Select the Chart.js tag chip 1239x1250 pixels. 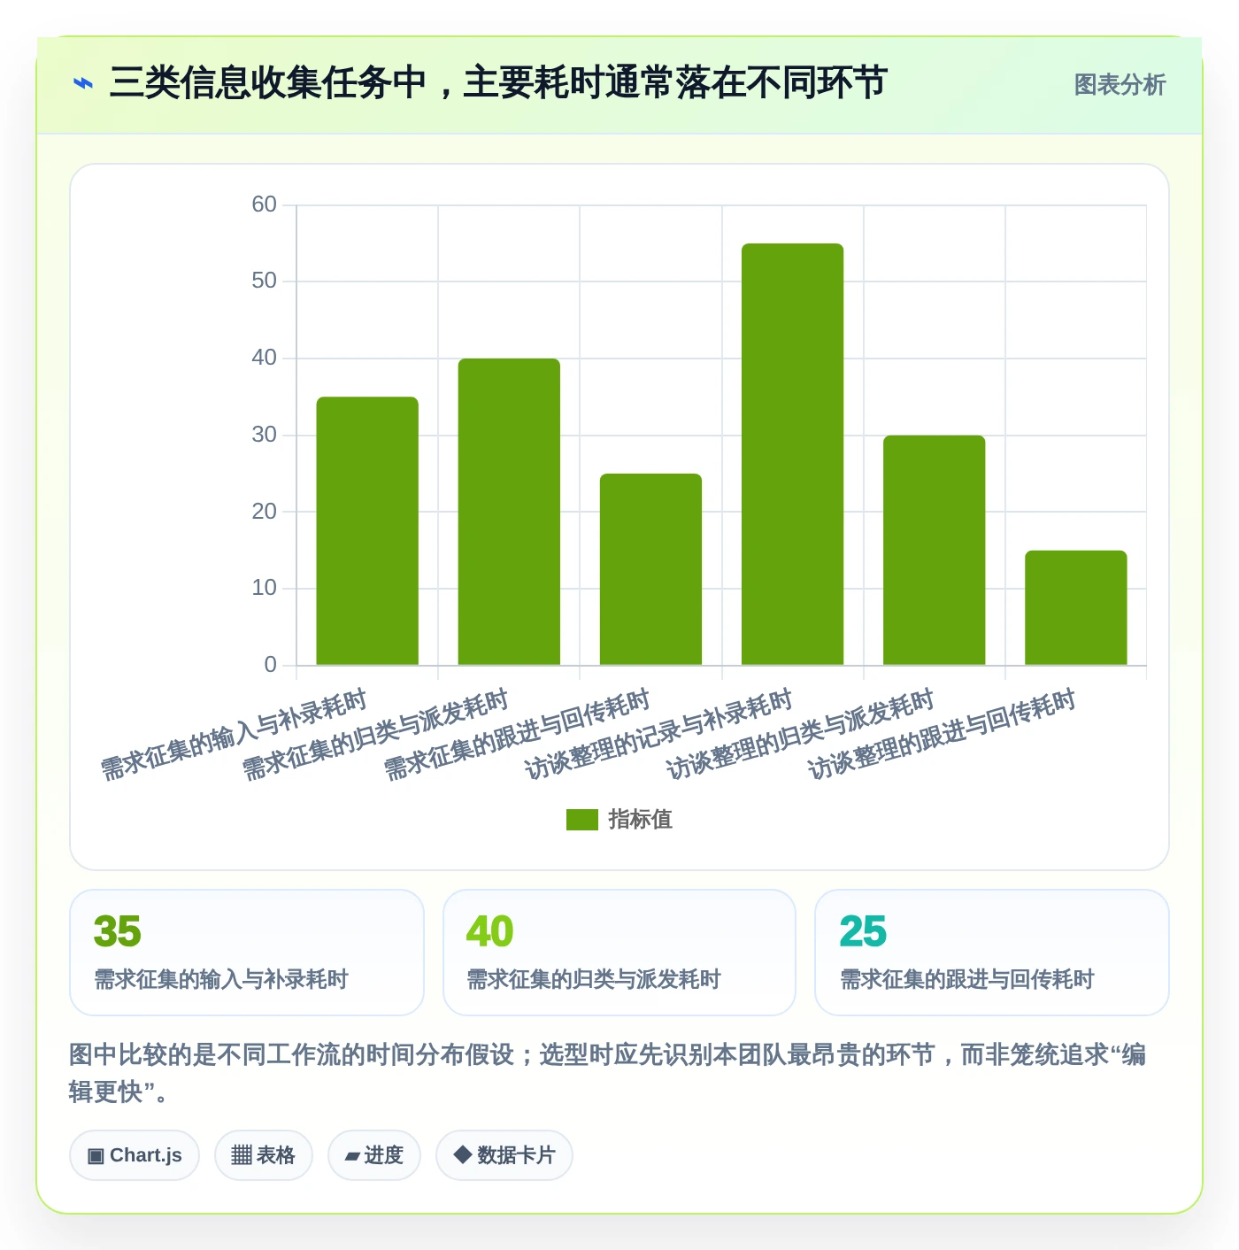(x=135, y=1155)
